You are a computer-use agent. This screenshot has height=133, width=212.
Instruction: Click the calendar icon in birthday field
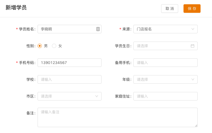click(193, 46)
